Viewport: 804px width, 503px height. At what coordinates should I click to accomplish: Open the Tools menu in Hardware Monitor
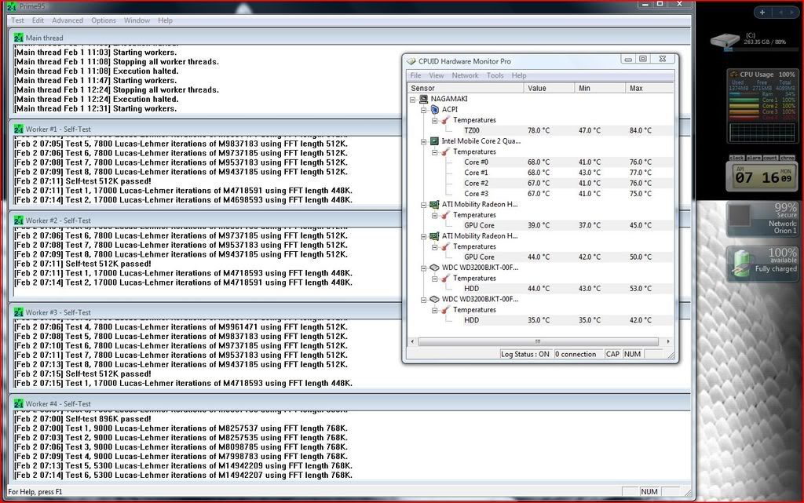point(495,75)
